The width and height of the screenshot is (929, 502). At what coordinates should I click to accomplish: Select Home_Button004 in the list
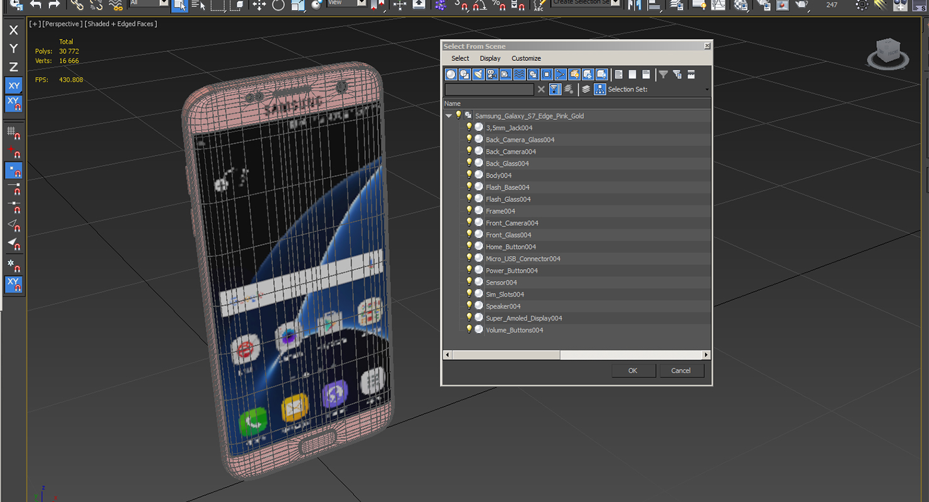[x=511, y=247]
